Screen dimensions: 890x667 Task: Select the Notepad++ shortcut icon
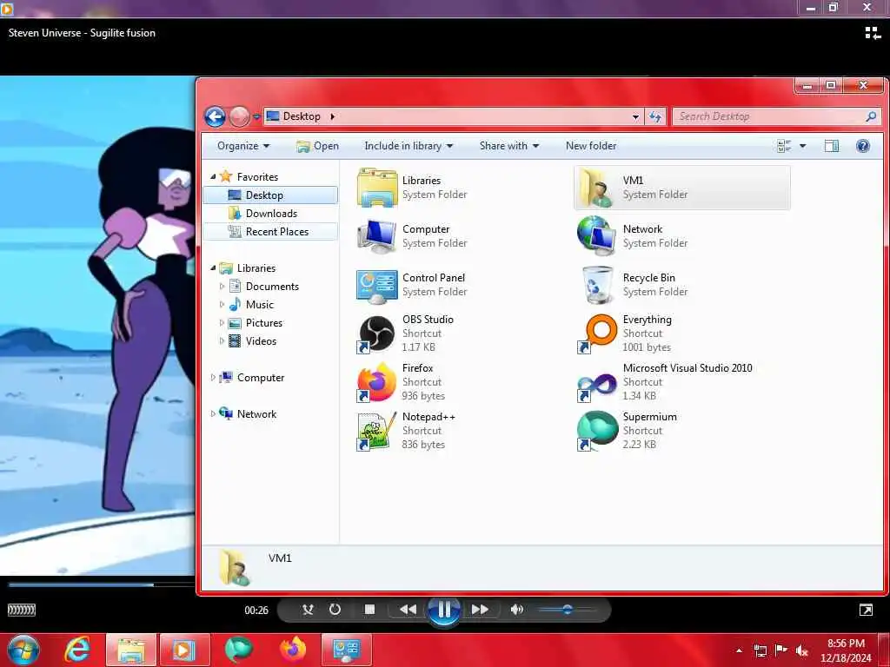click(377, 431)
